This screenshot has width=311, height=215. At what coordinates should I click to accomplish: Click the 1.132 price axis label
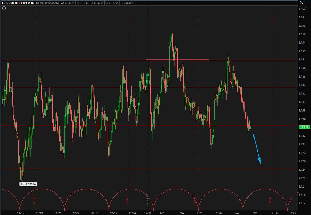pyautogui.click(x=302, y=136)
